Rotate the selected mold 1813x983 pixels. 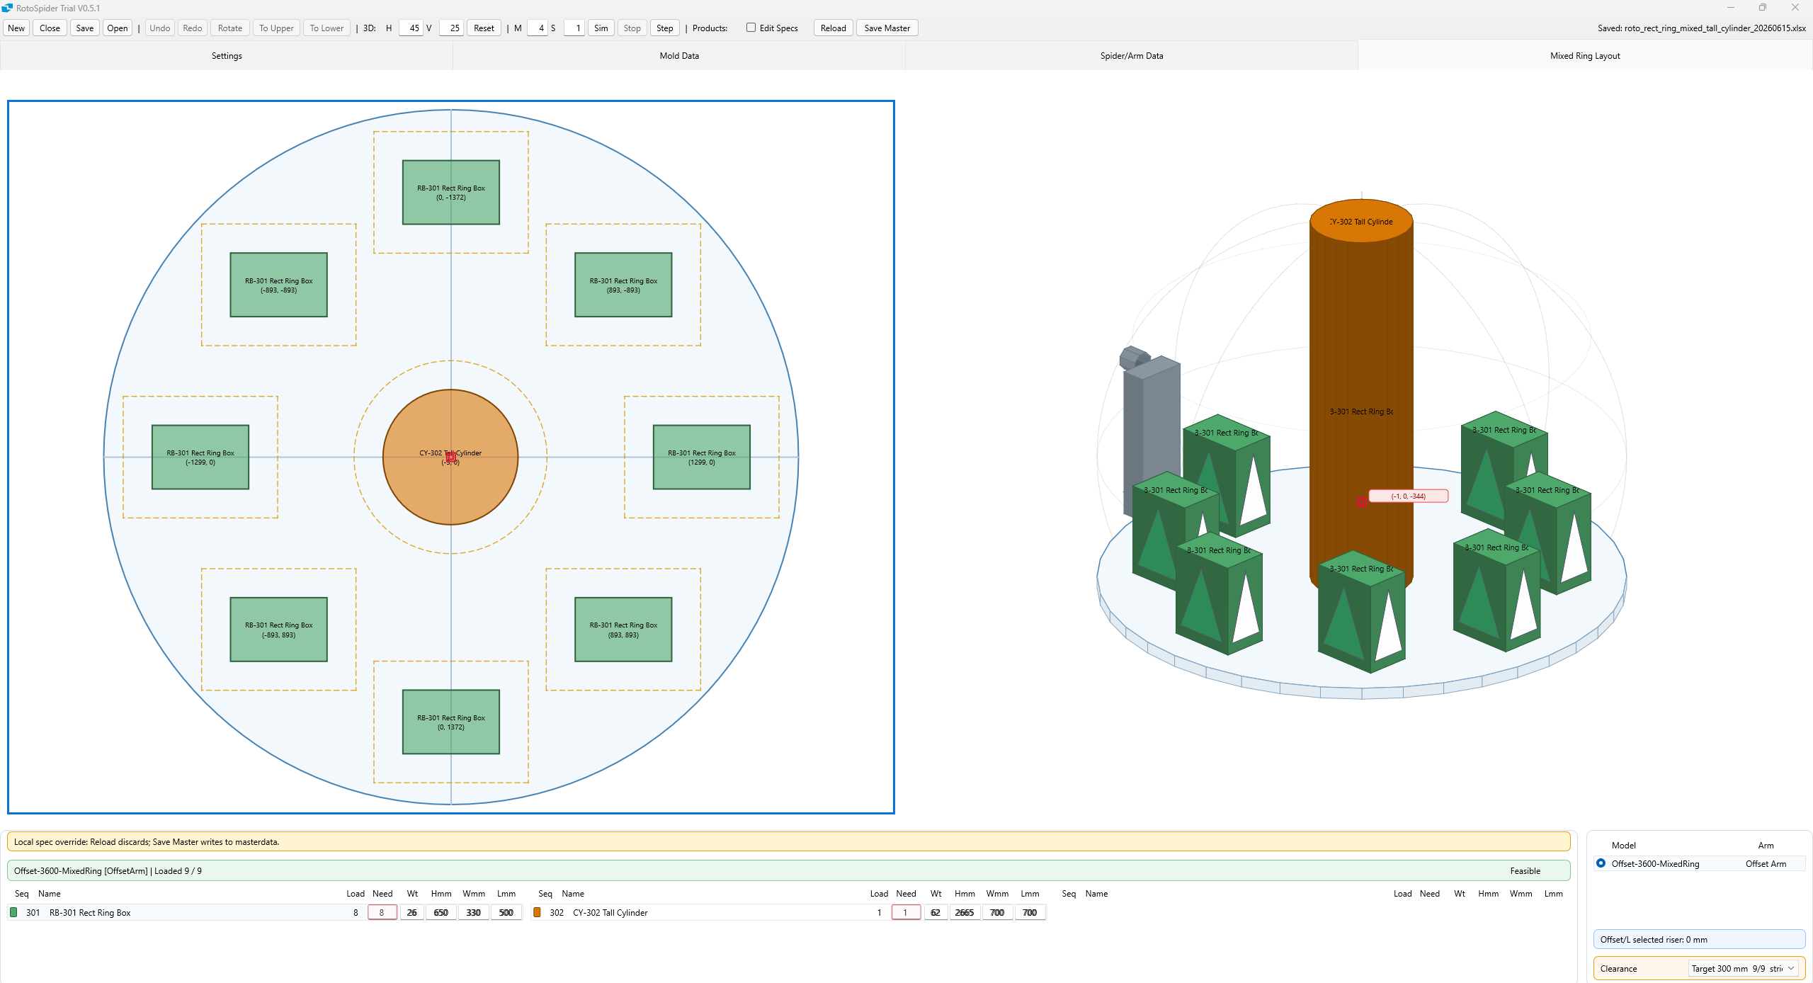click(230, 28)
